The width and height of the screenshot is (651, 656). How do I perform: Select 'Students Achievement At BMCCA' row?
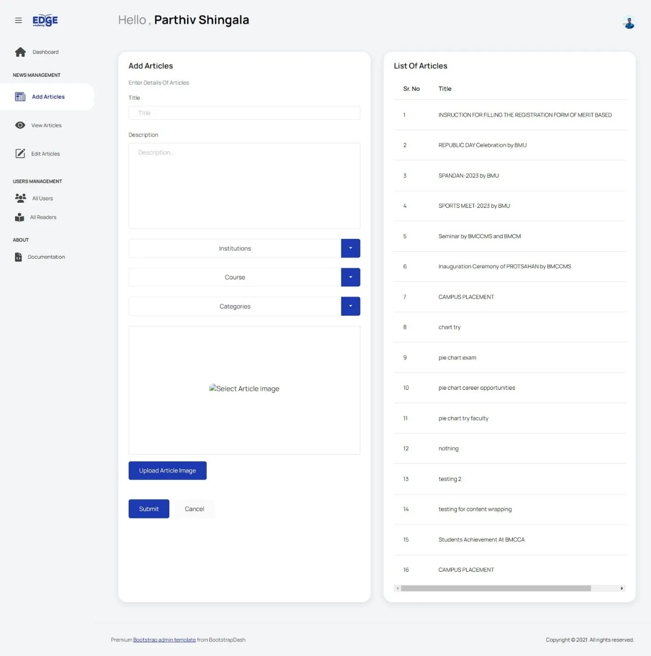coord(510,540)
